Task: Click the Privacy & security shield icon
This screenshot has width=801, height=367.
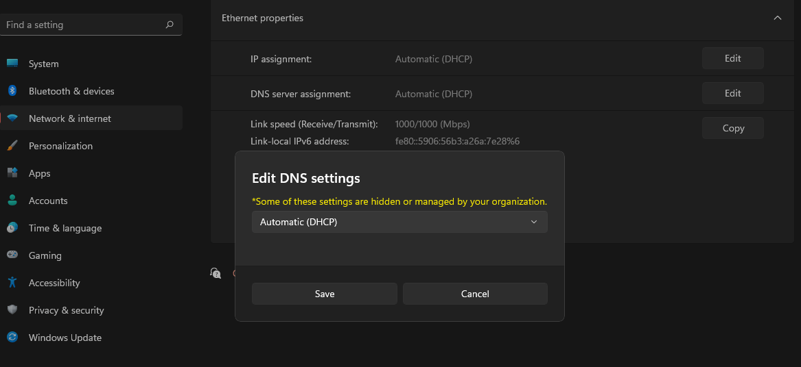Action: [x=12, y=310]
